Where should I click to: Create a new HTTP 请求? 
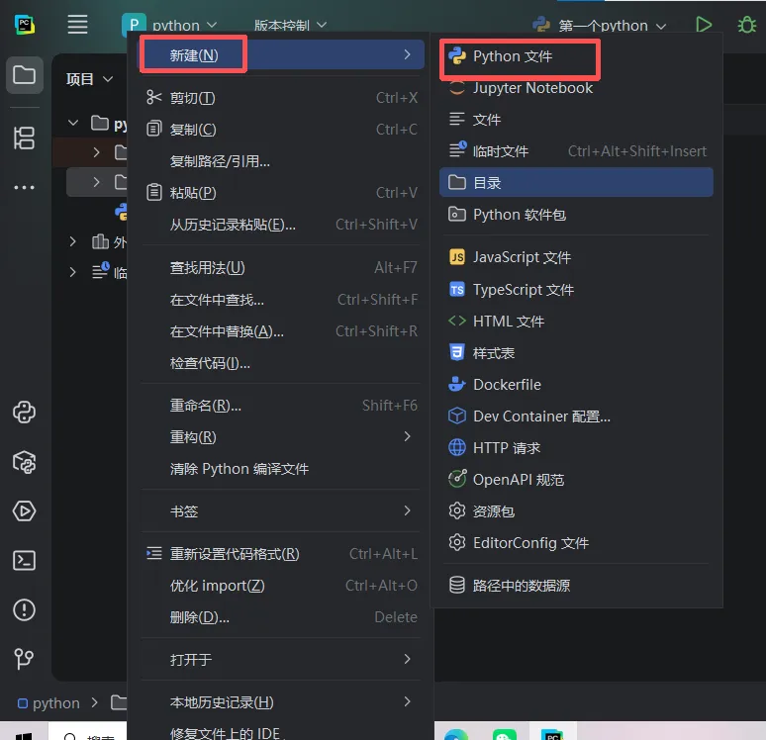(x=576, y=447)
